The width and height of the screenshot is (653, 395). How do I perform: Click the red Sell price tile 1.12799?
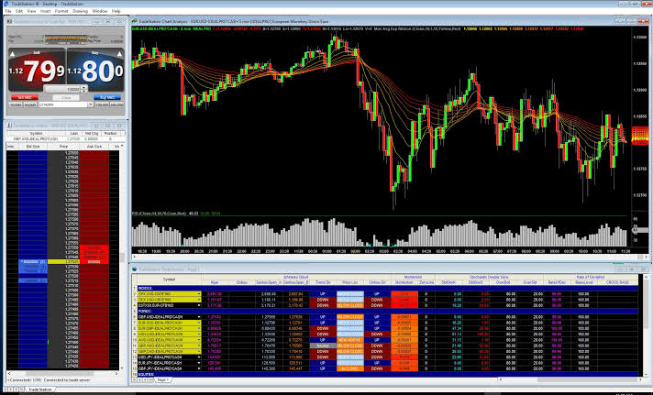coord(37,70)
